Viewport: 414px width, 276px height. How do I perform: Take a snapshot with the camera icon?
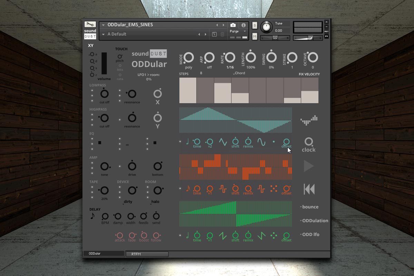coord(233,25)
